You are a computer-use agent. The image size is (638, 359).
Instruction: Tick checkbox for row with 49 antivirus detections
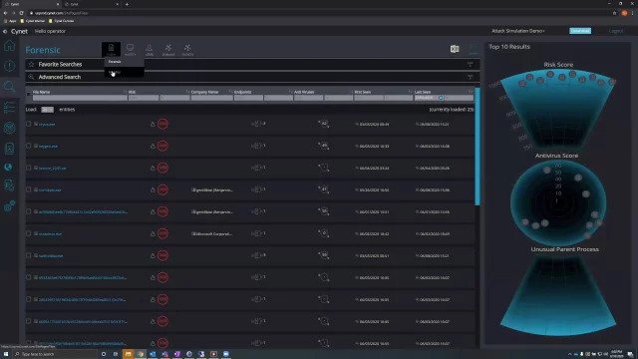[x=29, y=146]
